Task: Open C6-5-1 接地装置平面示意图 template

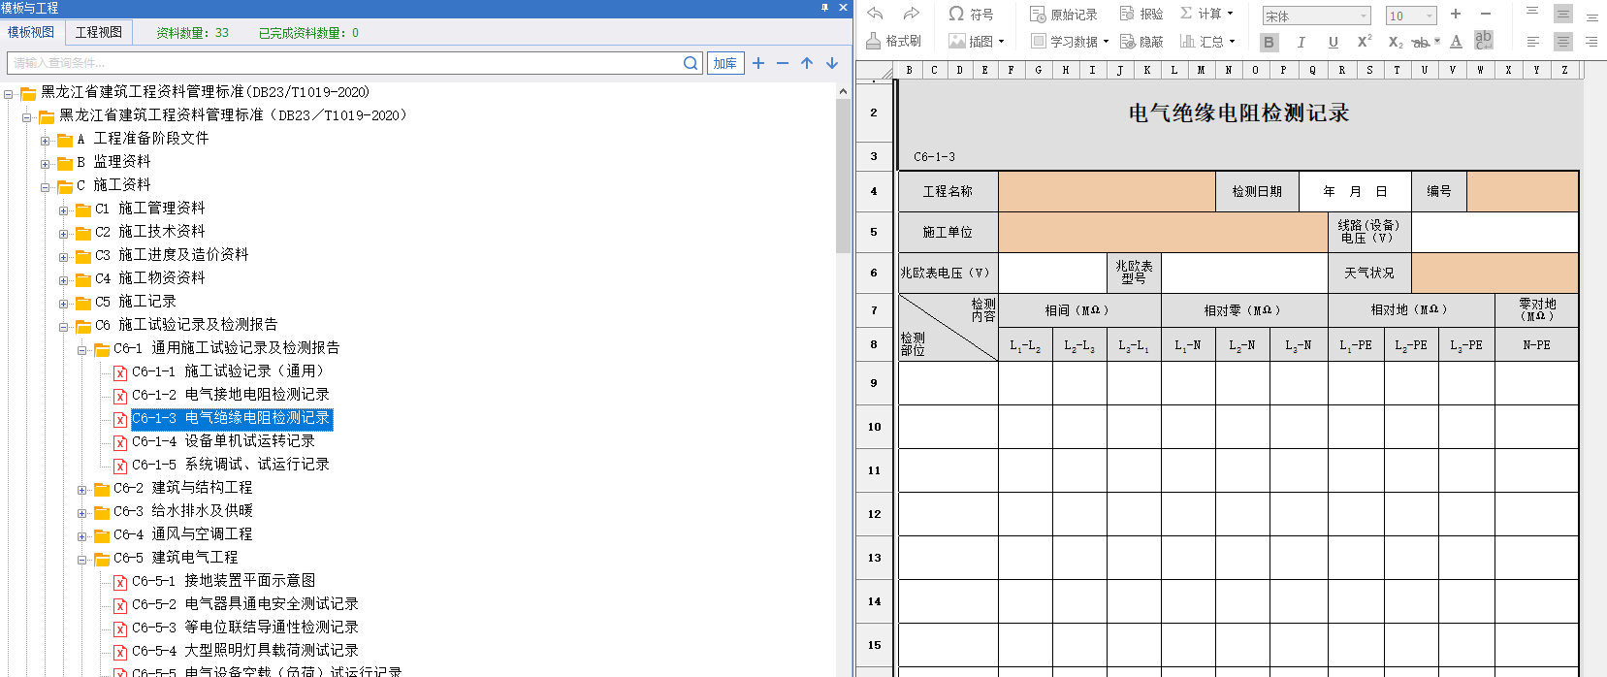Action: point(223,581)
